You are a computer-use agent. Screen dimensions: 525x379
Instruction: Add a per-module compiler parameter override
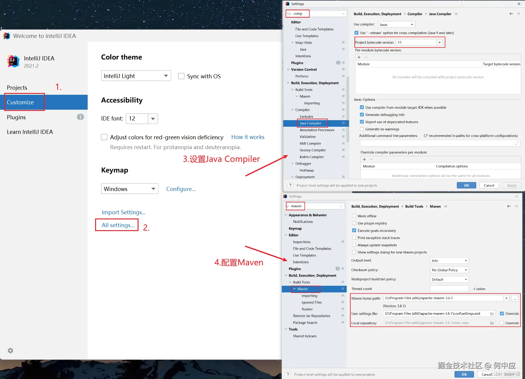(364, 159)
